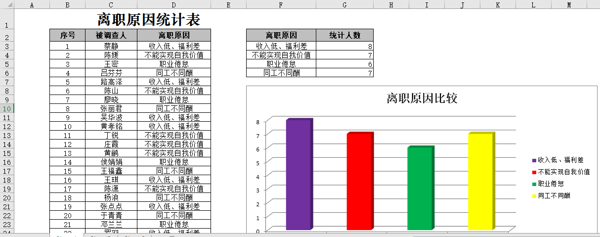The width and height of the screenshot is (600, 237).
Task: Select the purple bar in the chart
Action: [x=299, y=175]
